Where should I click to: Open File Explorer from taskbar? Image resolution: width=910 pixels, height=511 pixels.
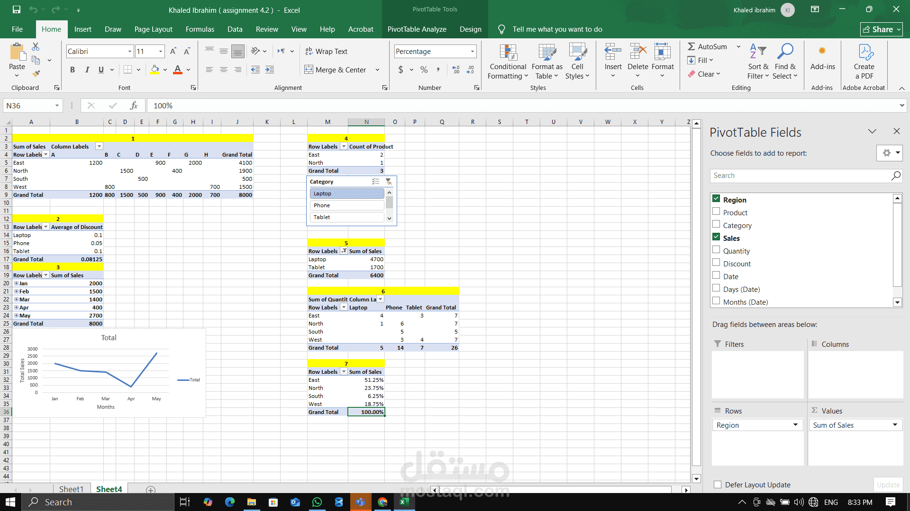tap(252, 502)
